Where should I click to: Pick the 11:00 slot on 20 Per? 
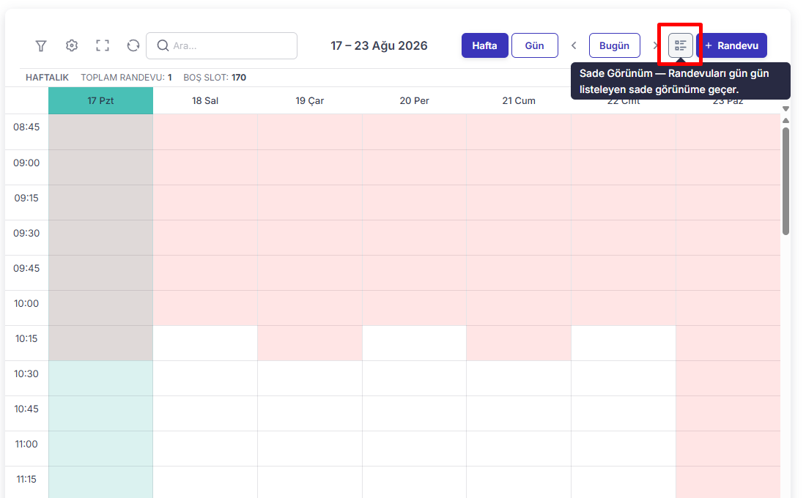point(414,449)
